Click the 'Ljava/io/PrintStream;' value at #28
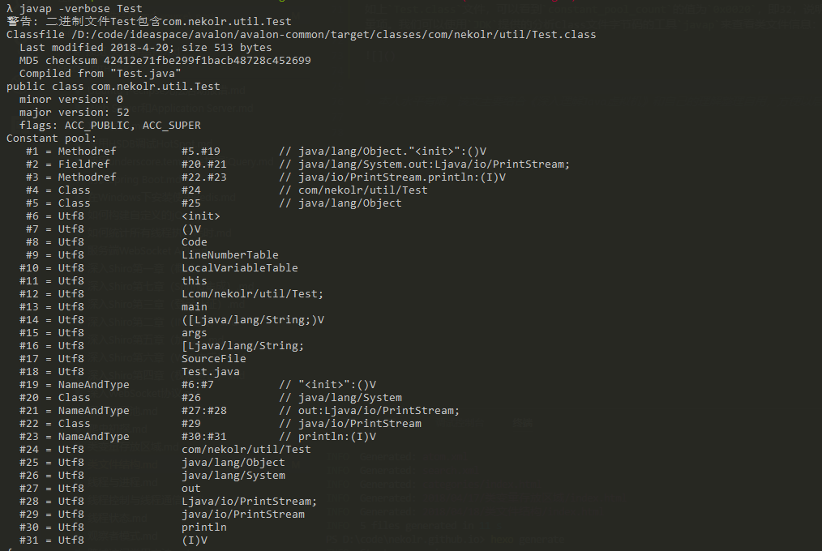The image size is (822, 551). tap(249, 502)
